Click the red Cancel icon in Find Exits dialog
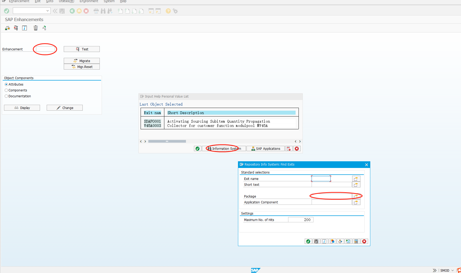 364,241
